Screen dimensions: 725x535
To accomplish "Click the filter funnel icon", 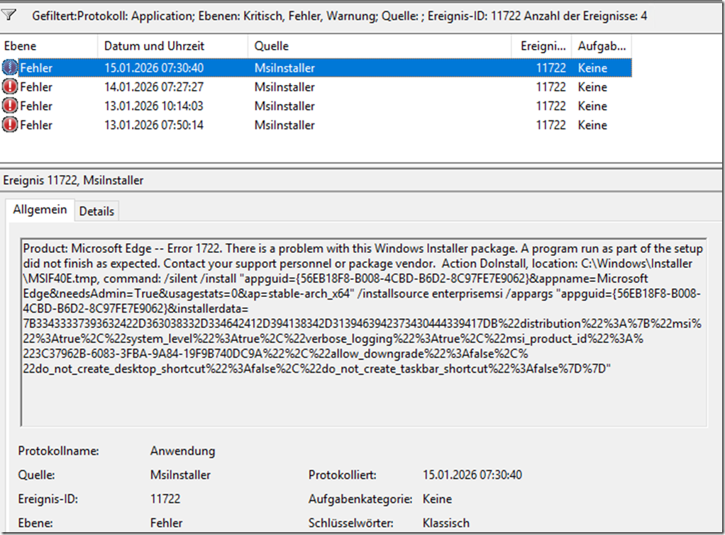I will (x=9, y=14).
